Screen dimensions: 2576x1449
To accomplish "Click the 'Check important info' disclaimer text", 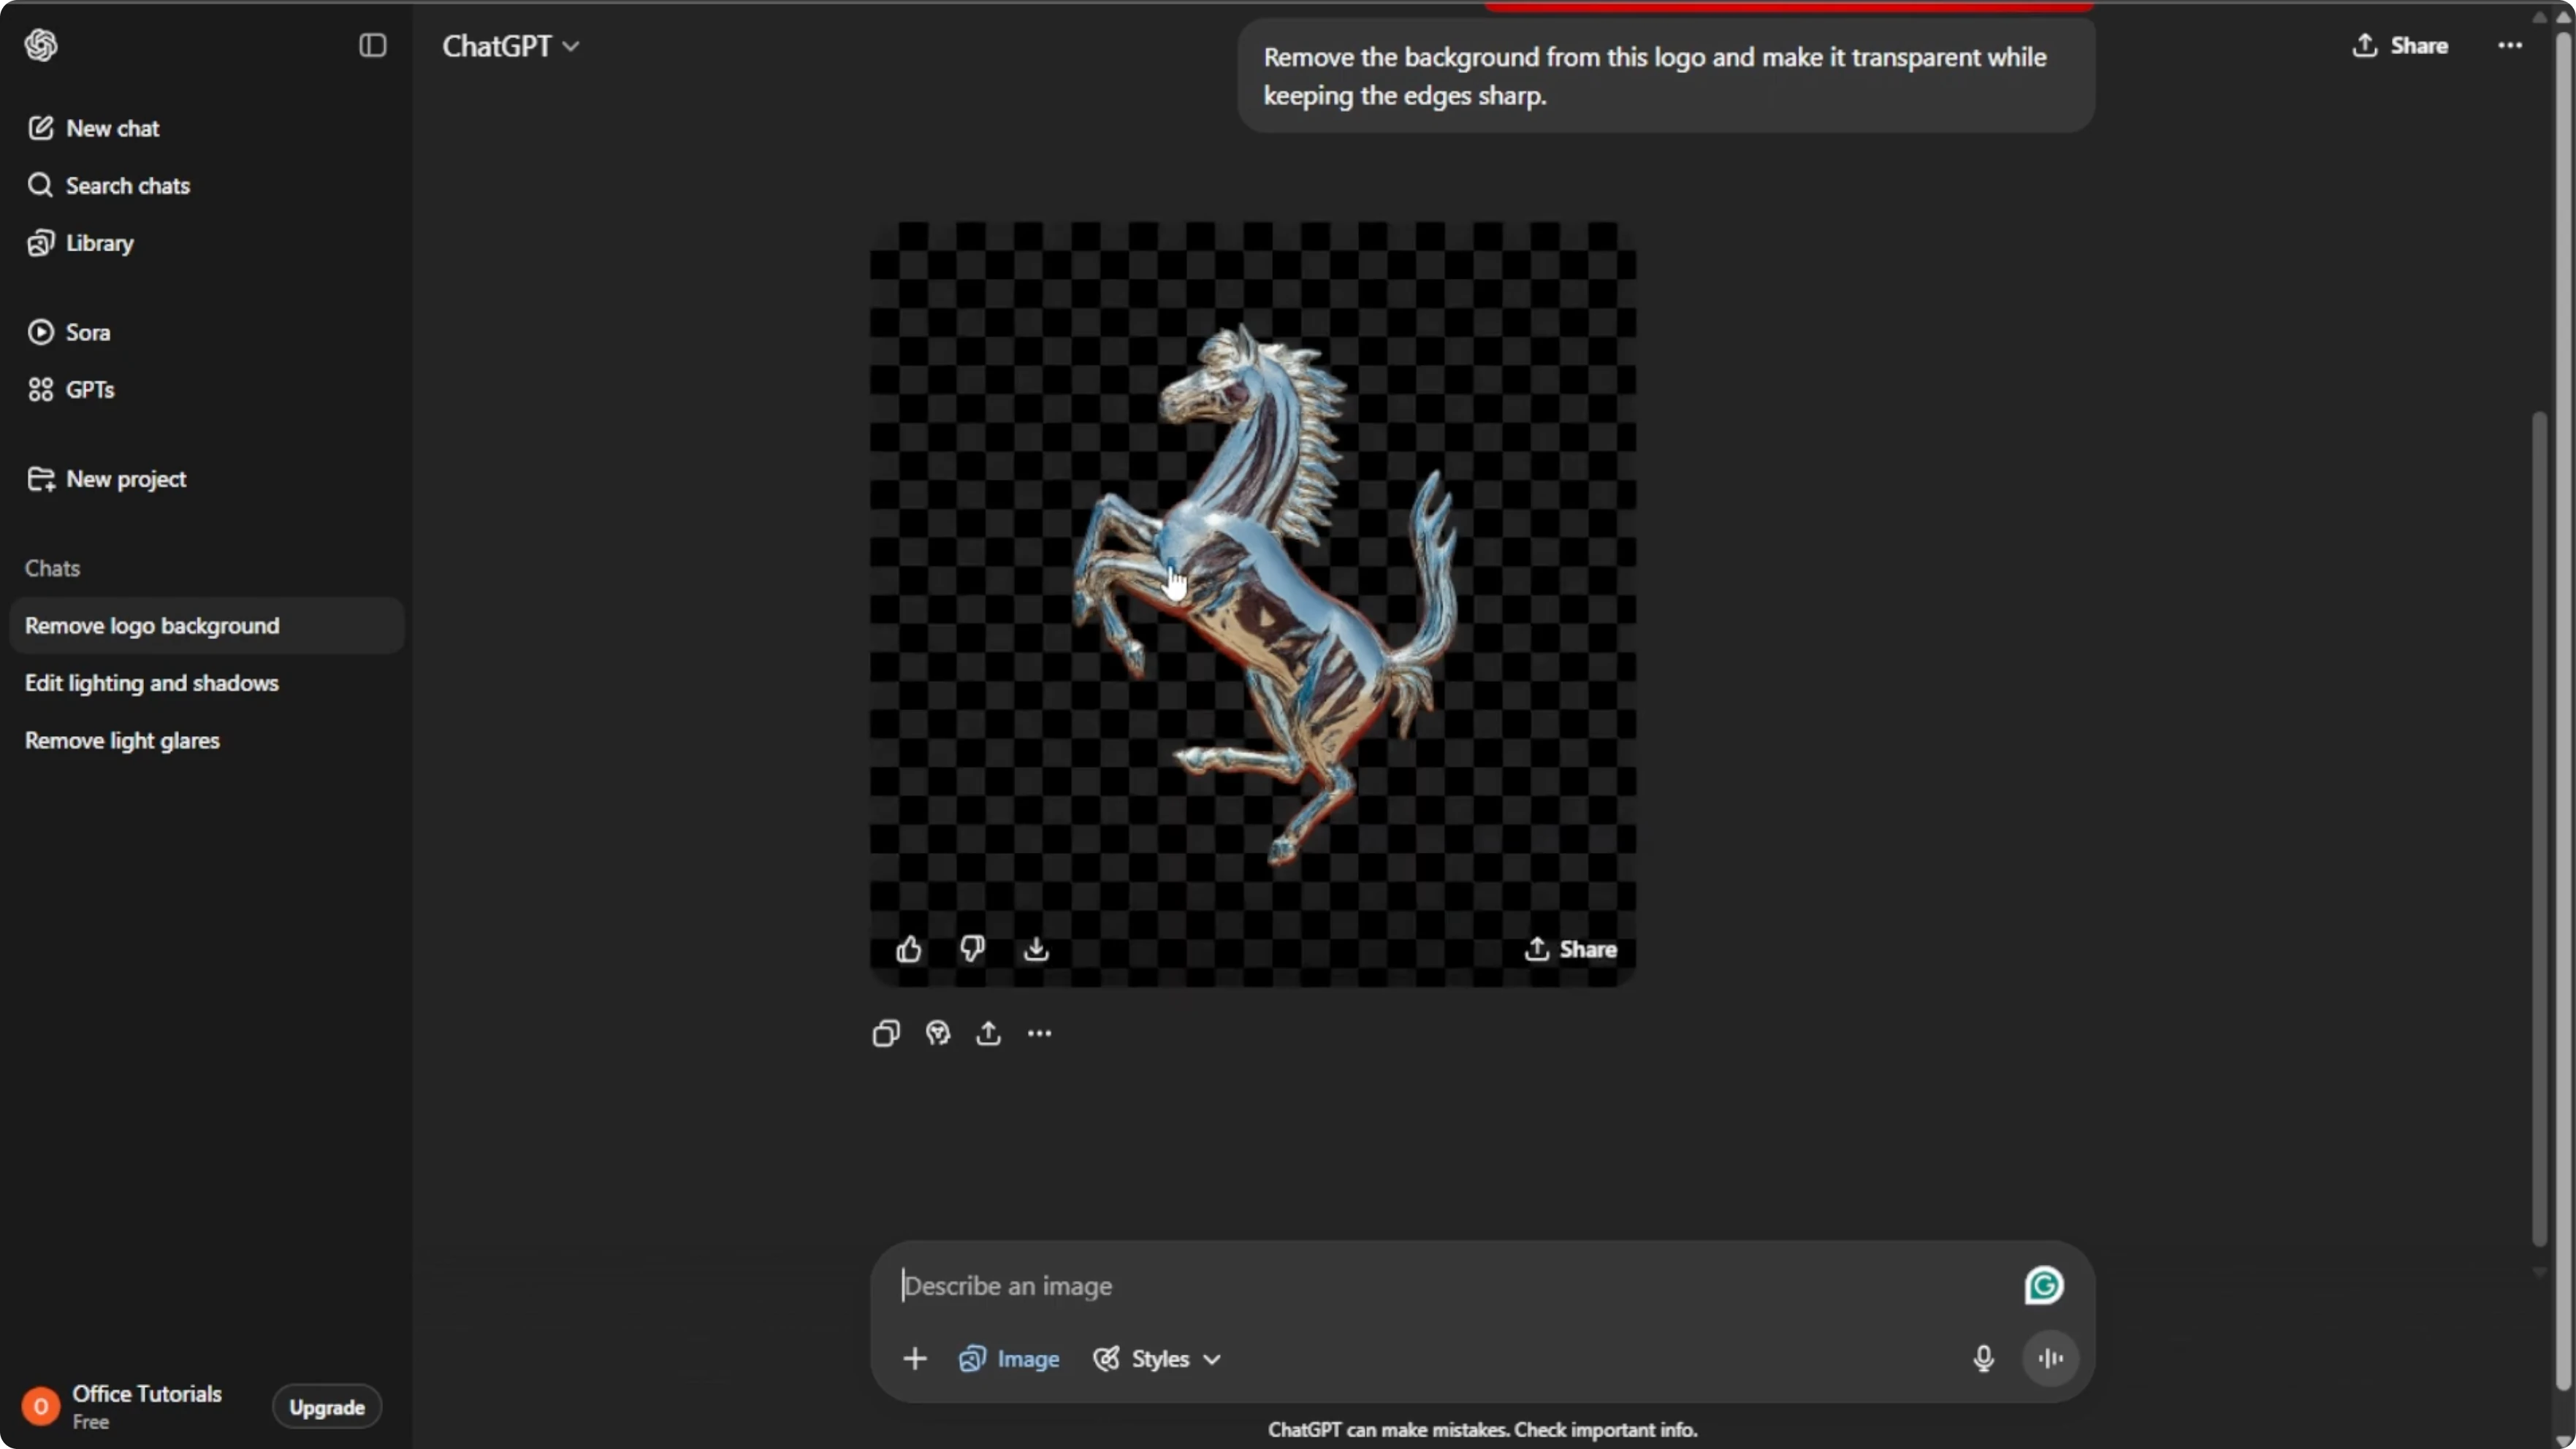I will click(x=1605, y=1430).
